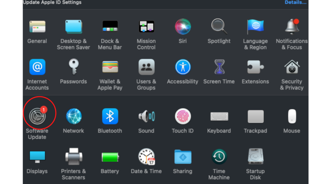Open Mouse preferences pane
Screen dimensions: 327x184
click(x=292, y=116)
